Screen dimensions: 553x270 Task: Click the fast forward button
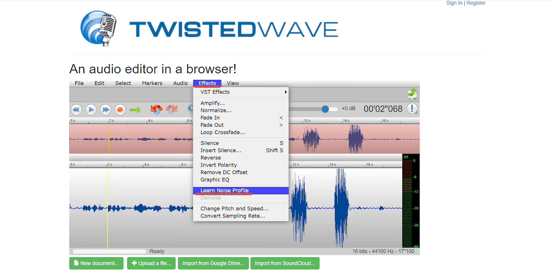pyautogui.click(x=105, y=110)
